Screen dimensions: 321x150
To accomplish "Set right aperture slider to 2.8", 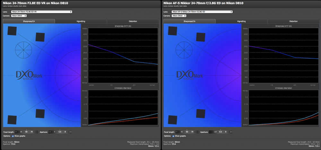I will tap(215, 132).
